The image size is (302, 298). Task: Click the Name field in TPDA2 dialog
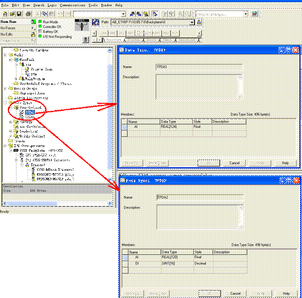coord(200,197)
